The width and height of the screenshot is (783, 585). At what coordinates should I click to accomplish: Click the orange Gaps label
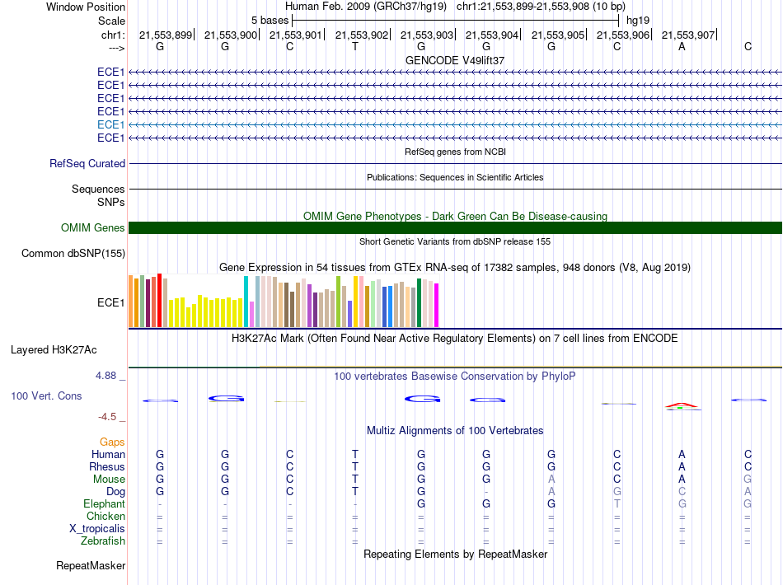point(112,442)
